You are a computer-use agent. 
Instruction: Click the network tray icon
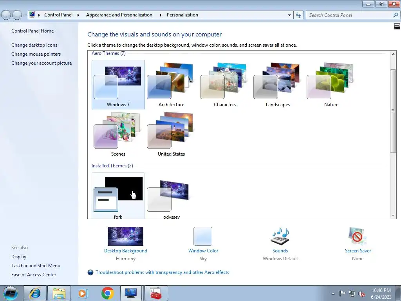point(352,294)
